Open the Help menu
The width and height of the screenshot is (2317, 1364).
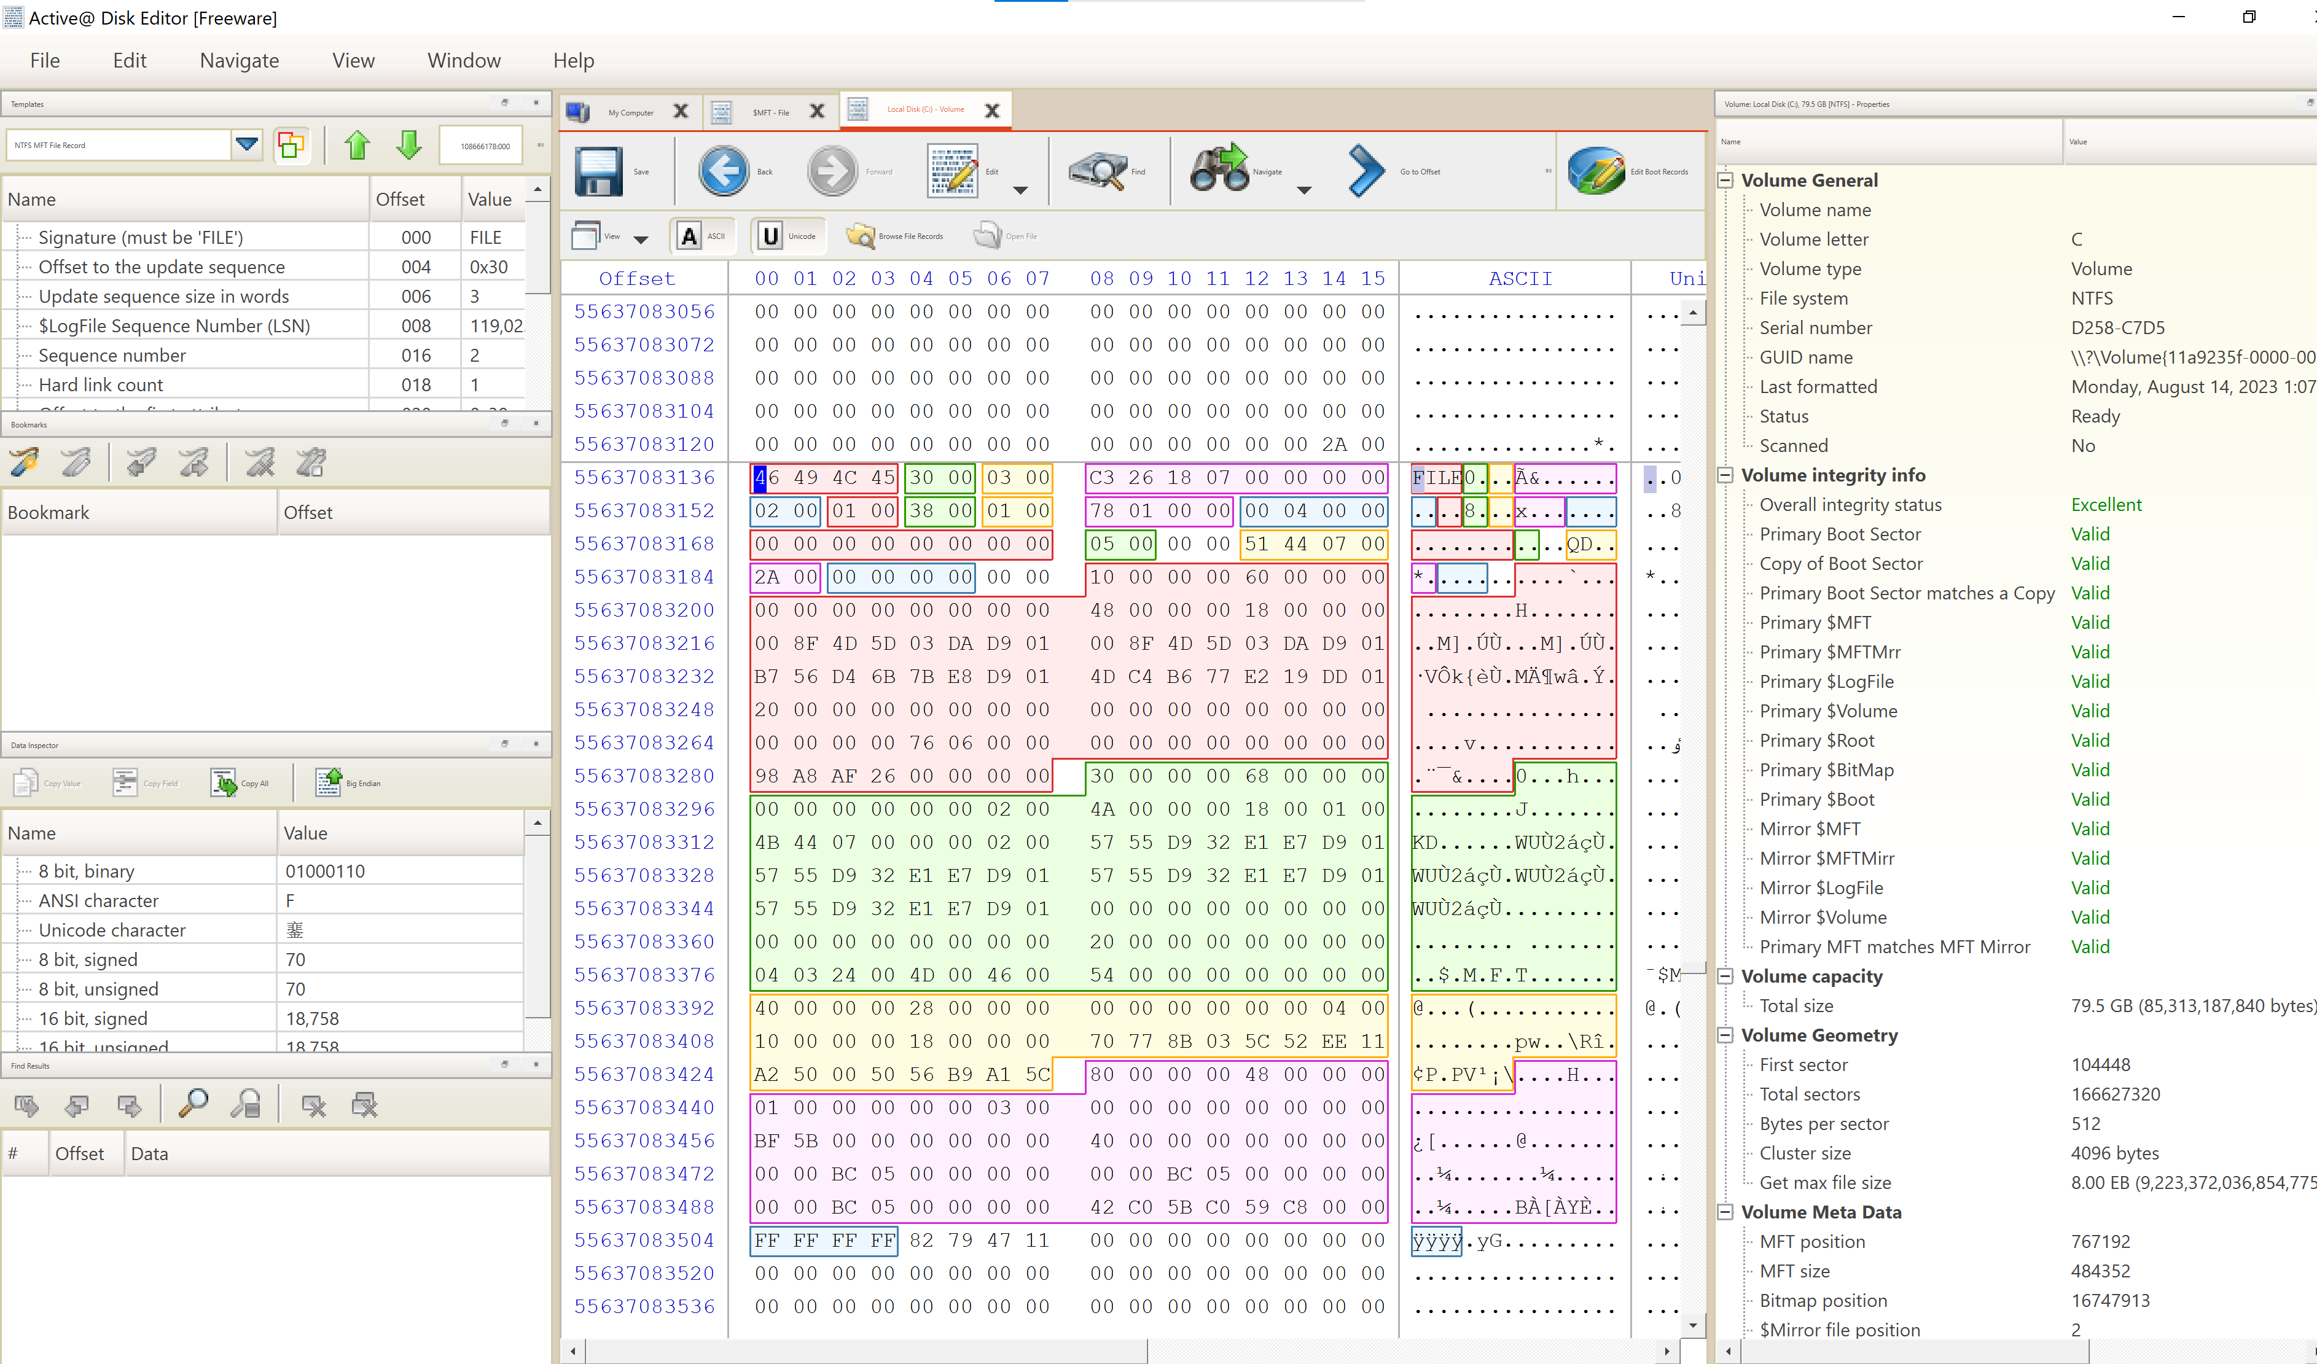point(574,61)
